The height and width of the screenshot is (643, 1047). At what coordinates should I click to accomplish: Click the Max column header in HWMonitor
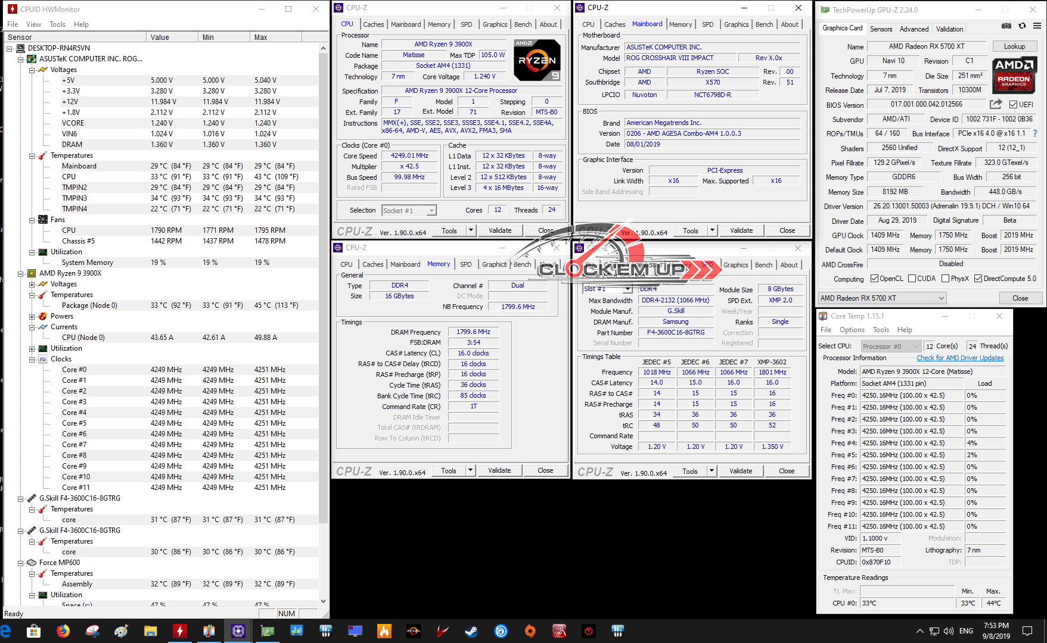pos(261,37)
